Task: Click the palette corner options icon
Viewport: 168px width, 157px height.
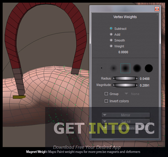Action: 157,14
